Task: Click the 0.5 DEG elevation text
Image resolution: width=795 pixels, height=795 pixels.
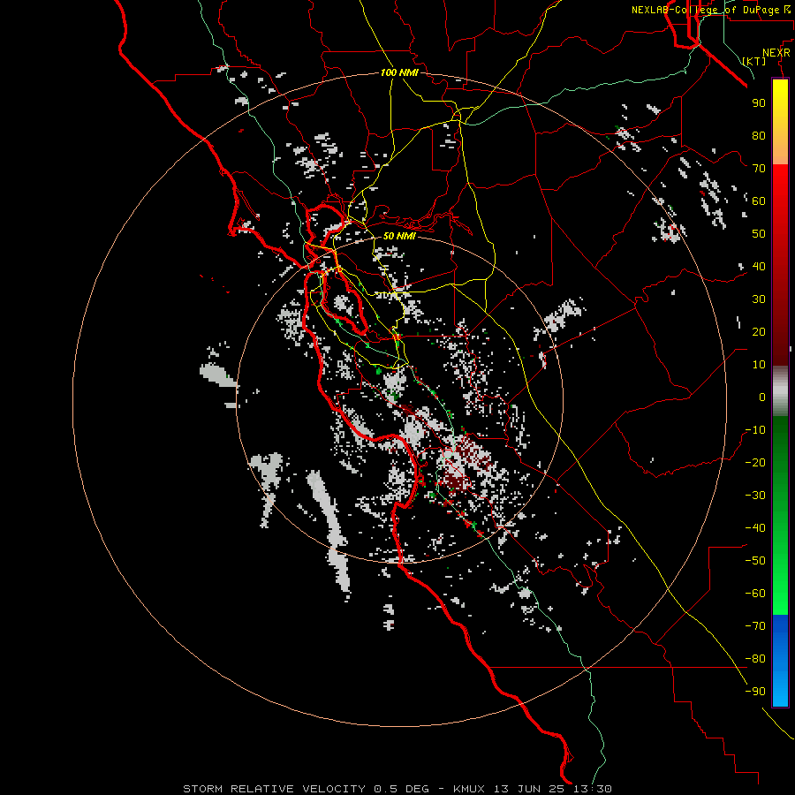Action: pyautogui.click(x=402, y=789)
